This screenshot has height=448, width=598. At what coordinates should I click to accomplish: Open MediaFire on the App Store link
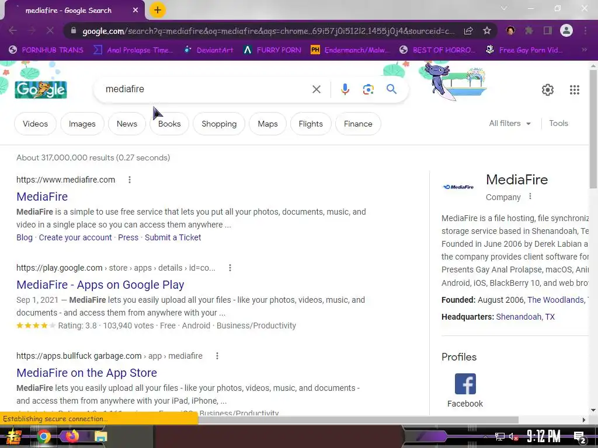(x=86, y=373)
